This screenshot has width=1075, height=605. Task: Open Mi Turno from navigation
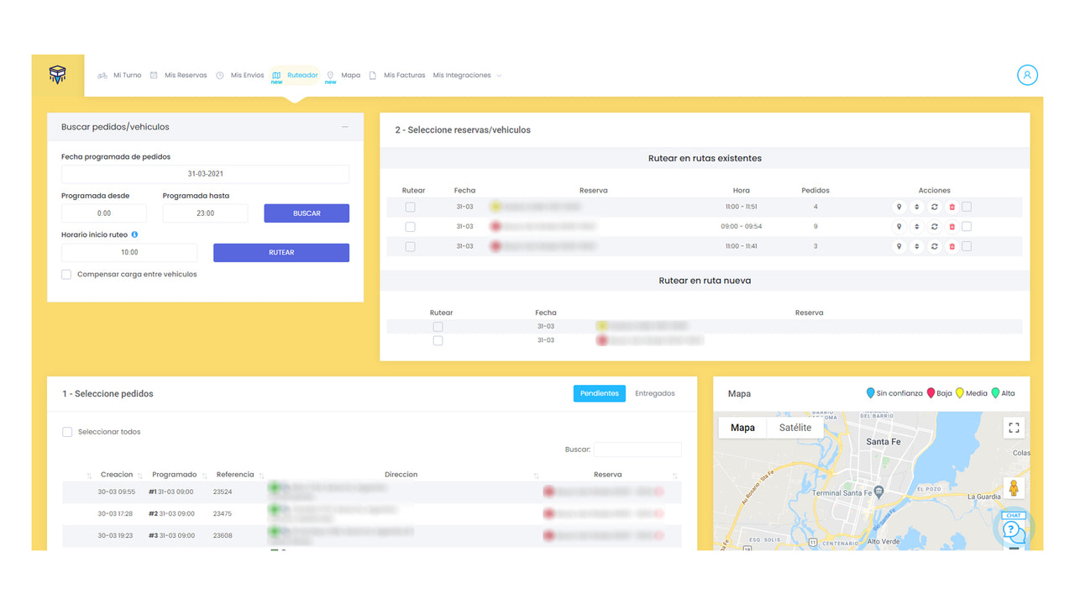119,76
